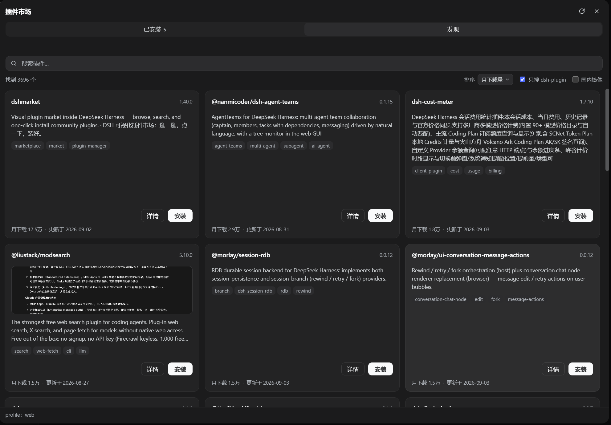Click the cost tag
This screenshot has height=425, width=611.
(454, 171)
